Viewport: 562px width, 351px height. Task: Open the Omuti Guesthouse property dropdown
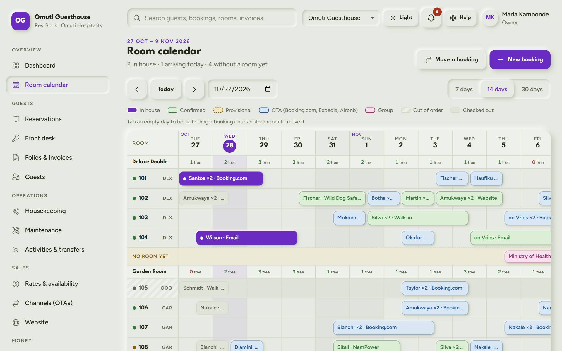coord(341,18)
